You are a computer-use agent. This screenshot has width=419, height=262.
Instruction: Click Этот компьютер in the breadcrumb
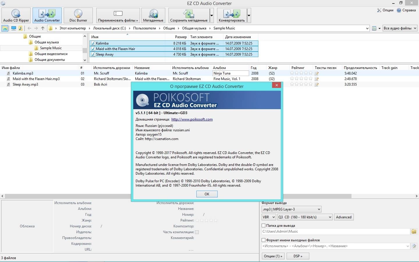coord(73,28)
